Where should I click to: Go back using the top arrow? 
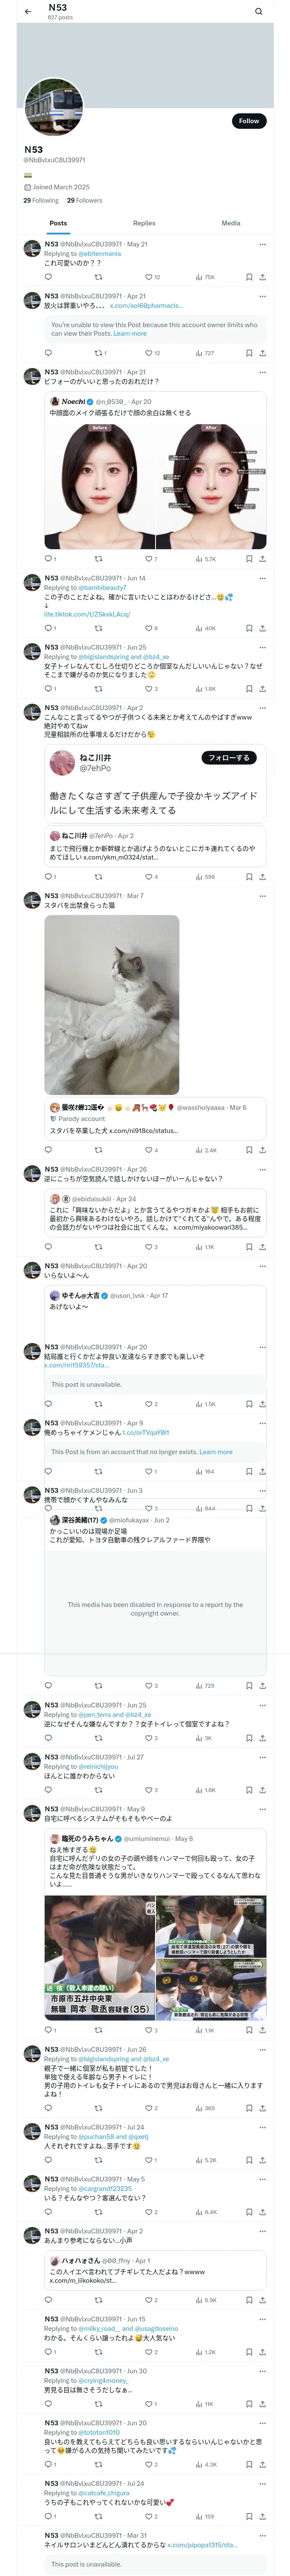[28, 12]
